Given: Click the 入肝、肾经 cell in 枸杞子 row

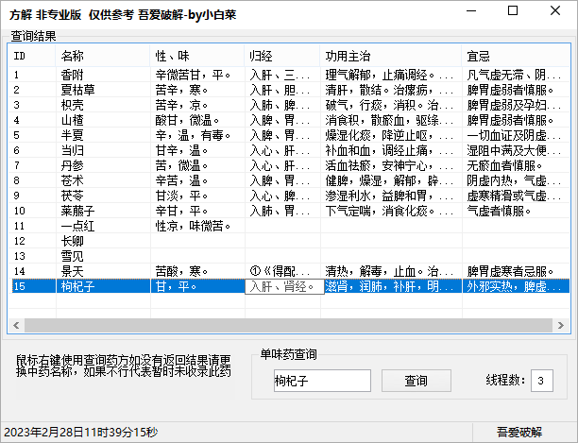Looking at the screenshot, I should tap(282, 286).
